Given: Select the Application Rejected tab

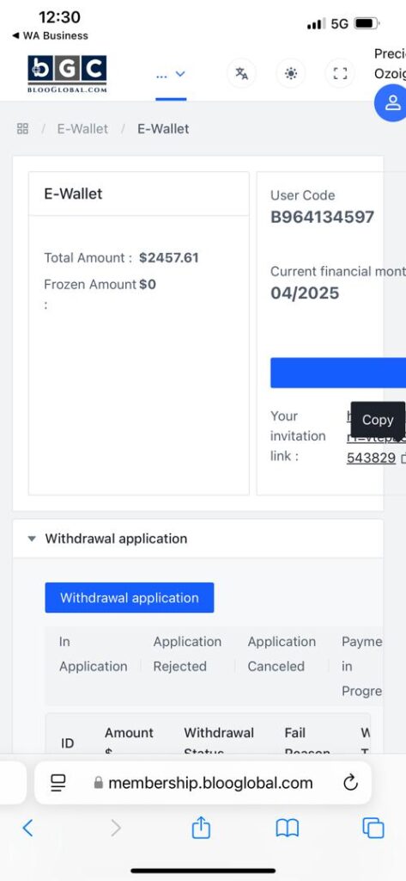Looking at the screenshot, I should [187, 654].
